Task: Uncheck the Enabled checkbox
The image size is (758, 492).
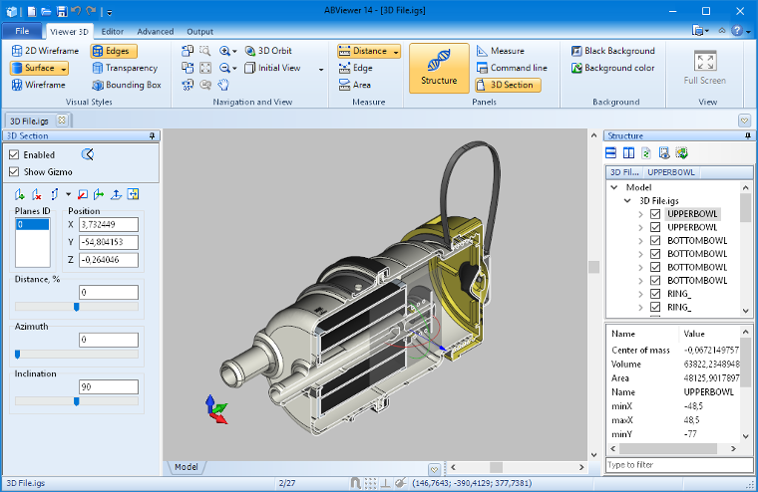Action: (x=14, y=155)
